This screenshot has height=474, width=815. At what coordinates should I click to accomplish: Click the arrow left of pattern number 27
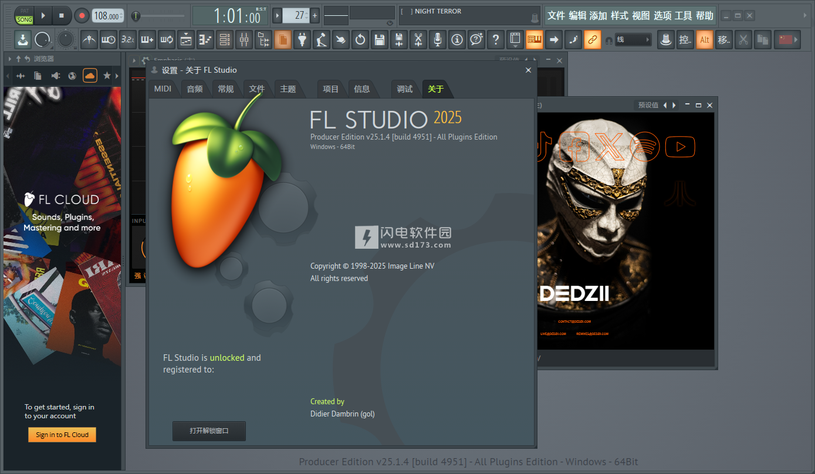278,15
